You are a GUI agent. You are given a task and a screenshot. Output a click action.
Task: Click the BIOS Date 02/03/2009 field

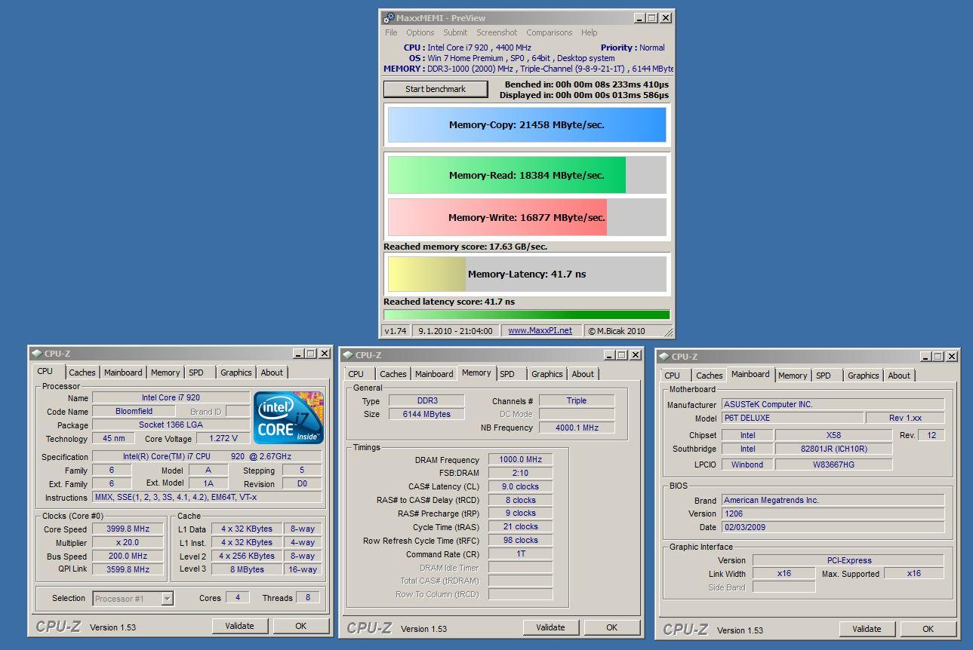pos(833,527)
